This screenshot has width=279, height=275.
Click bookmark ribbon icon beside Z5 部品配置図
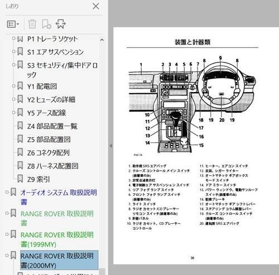coord(20,139)
